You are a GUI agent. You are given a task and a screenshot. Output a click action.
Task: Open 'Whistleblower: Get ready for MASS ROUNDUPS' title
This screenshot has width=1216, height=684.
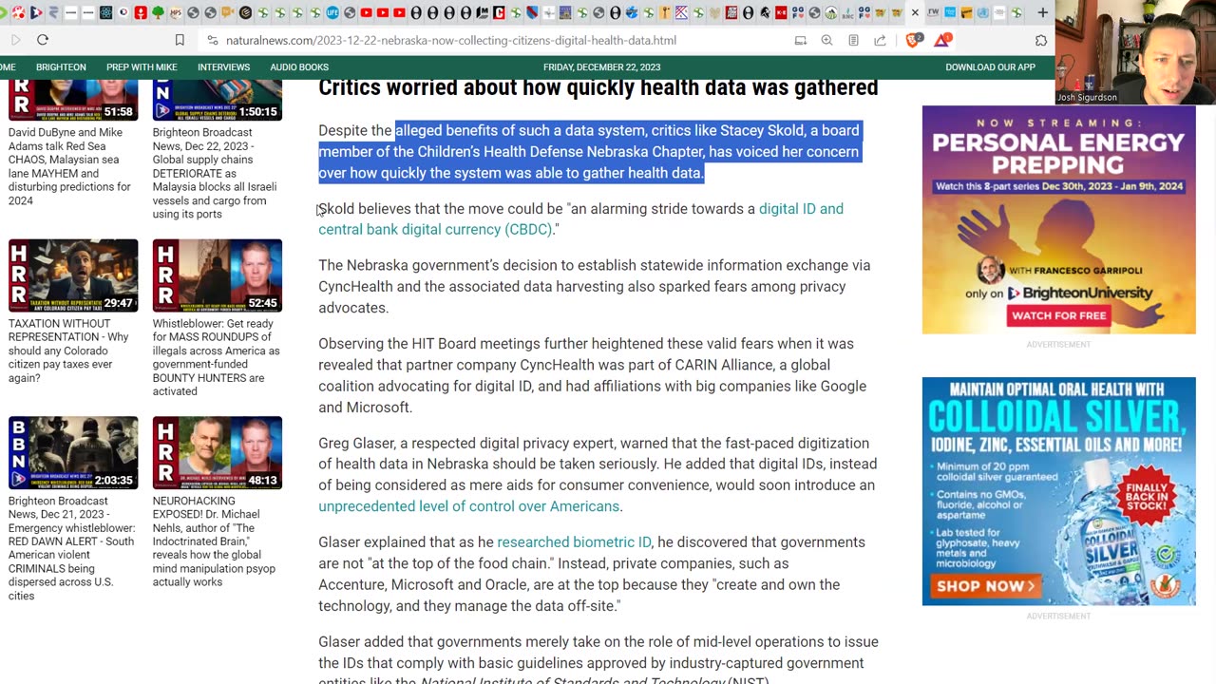[x=216, y=357]
